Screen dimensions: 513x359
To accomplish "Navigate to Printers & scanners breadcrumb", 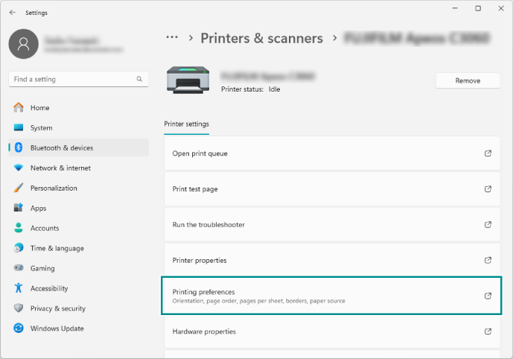I will (261, 38).
